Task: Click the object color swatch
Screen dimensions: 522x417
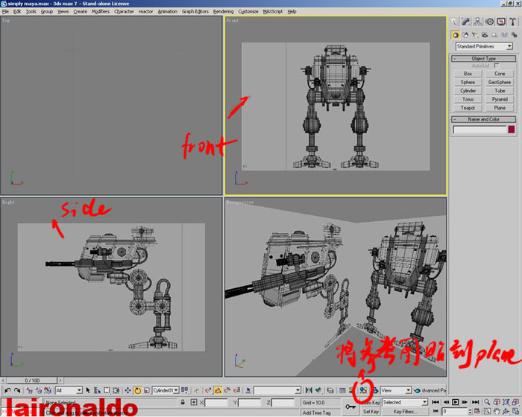Action: click(x=511, y=130)
